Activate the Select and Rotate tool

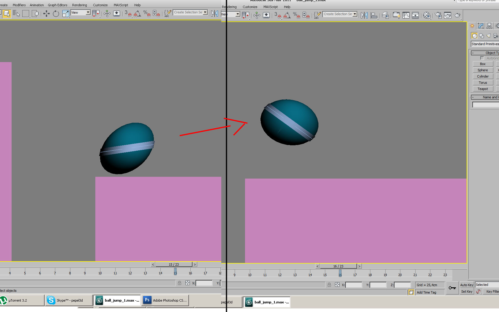(56, 13)
